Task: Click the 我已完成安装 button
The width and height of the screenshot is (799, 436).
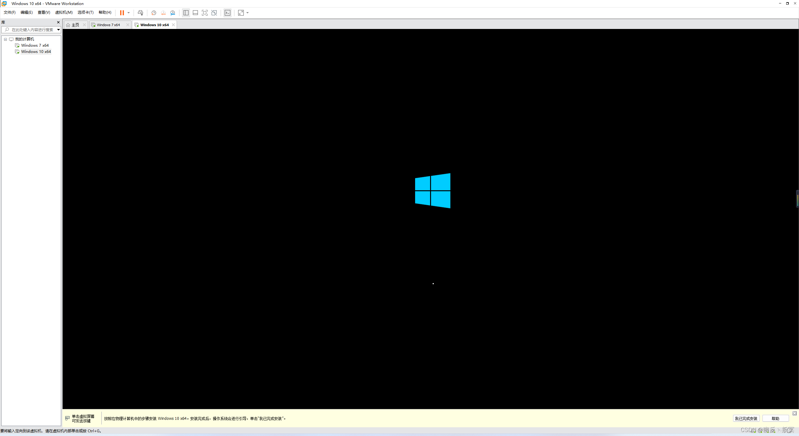Action: click(746, 419)
